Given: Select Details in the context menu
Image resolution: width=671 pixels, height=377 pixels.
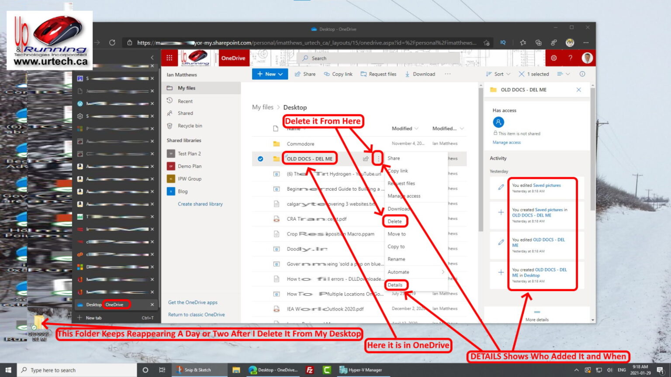Looking at the screenshot, I should coord(395,285).
